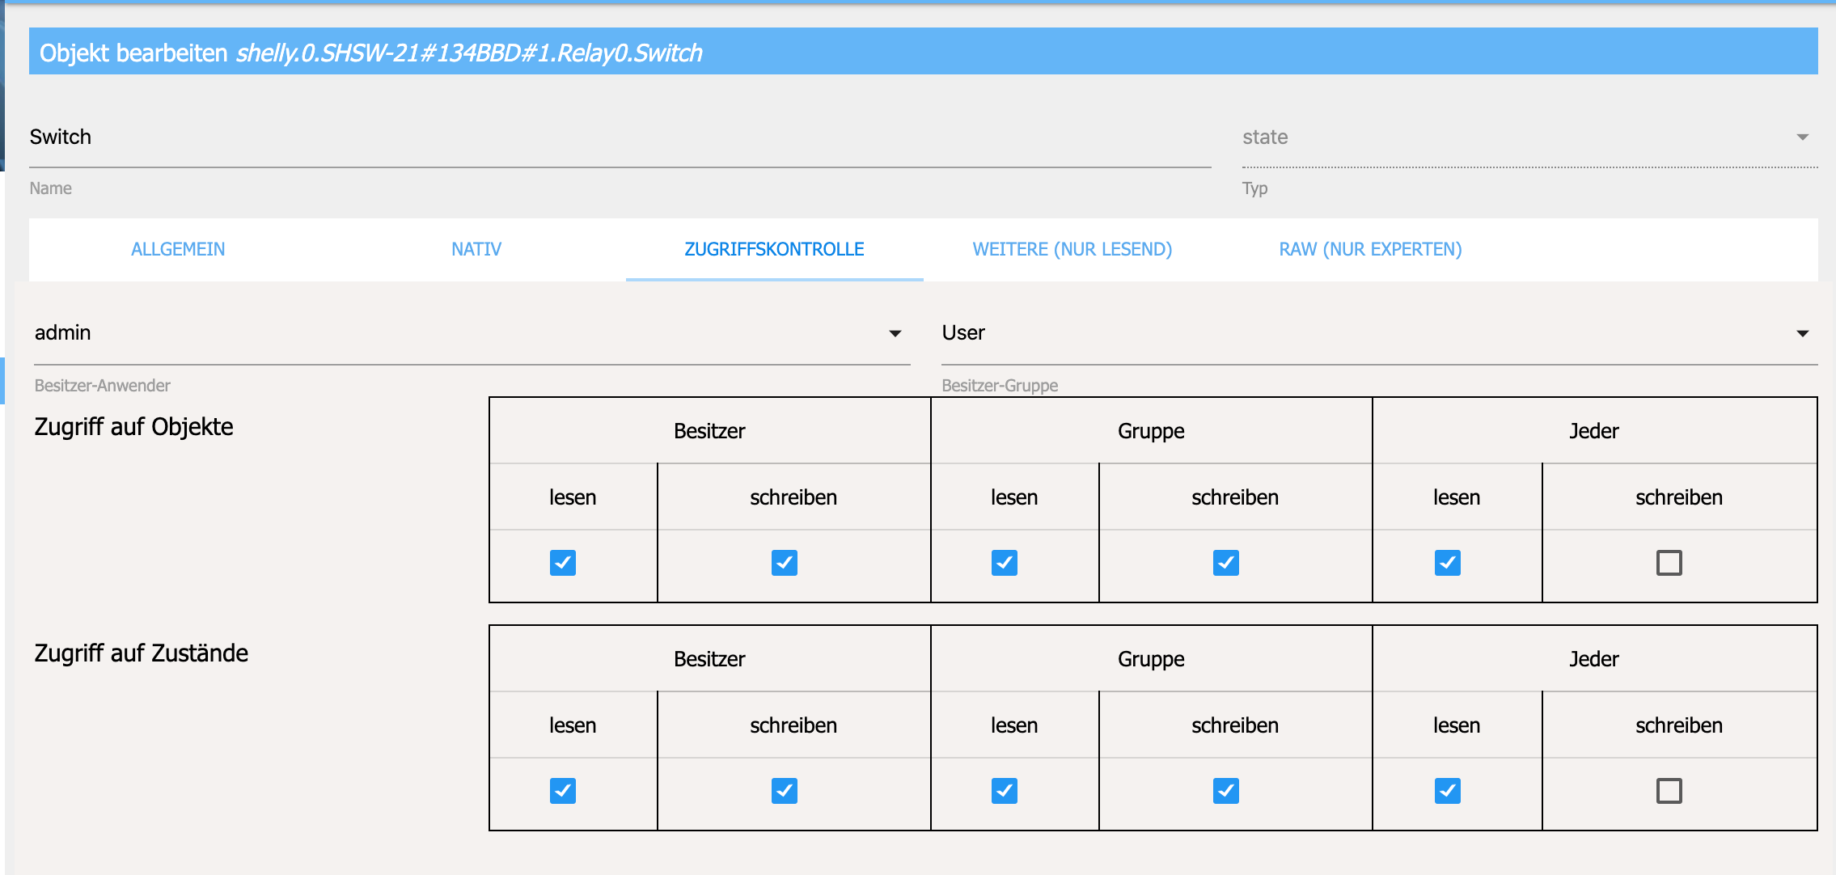Viewport: 1836px width, 875px height.
Task: Disable Jeder lesen for Zugriff auf Zustände
Action: pos(1447,791)
